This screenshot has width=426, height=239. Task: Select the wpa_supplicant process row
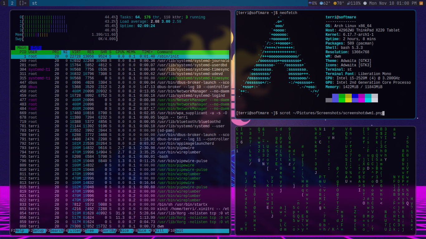(x=120, y=113)
